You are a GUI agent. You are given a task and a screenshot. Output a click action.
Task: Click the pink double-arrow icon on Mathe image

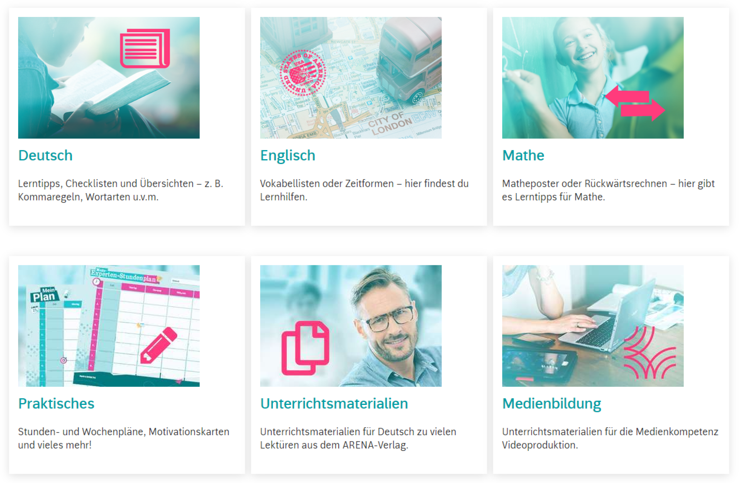(635, 104)
